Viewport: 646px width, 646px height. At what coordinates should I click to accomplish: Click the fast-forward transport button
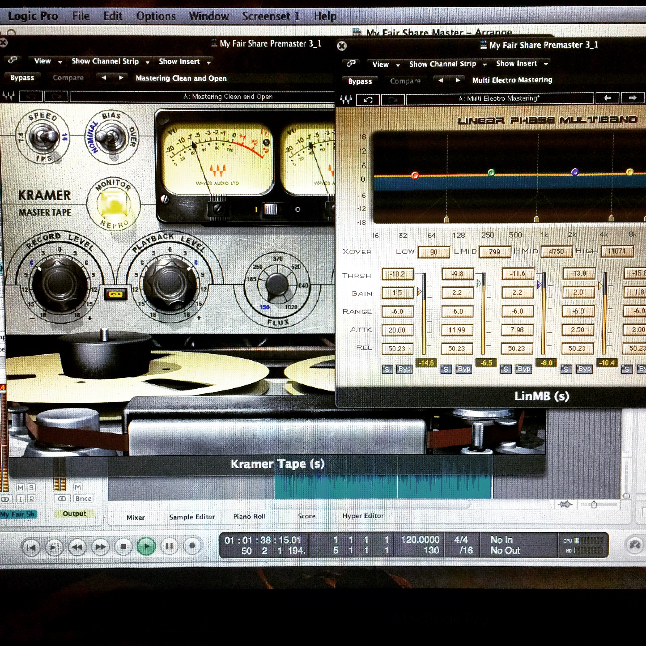click(x=100, y=547)
